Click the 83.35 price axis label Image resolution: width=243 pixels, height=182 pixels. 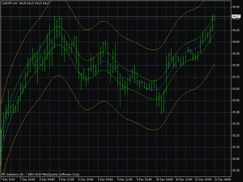click(236, 124)
